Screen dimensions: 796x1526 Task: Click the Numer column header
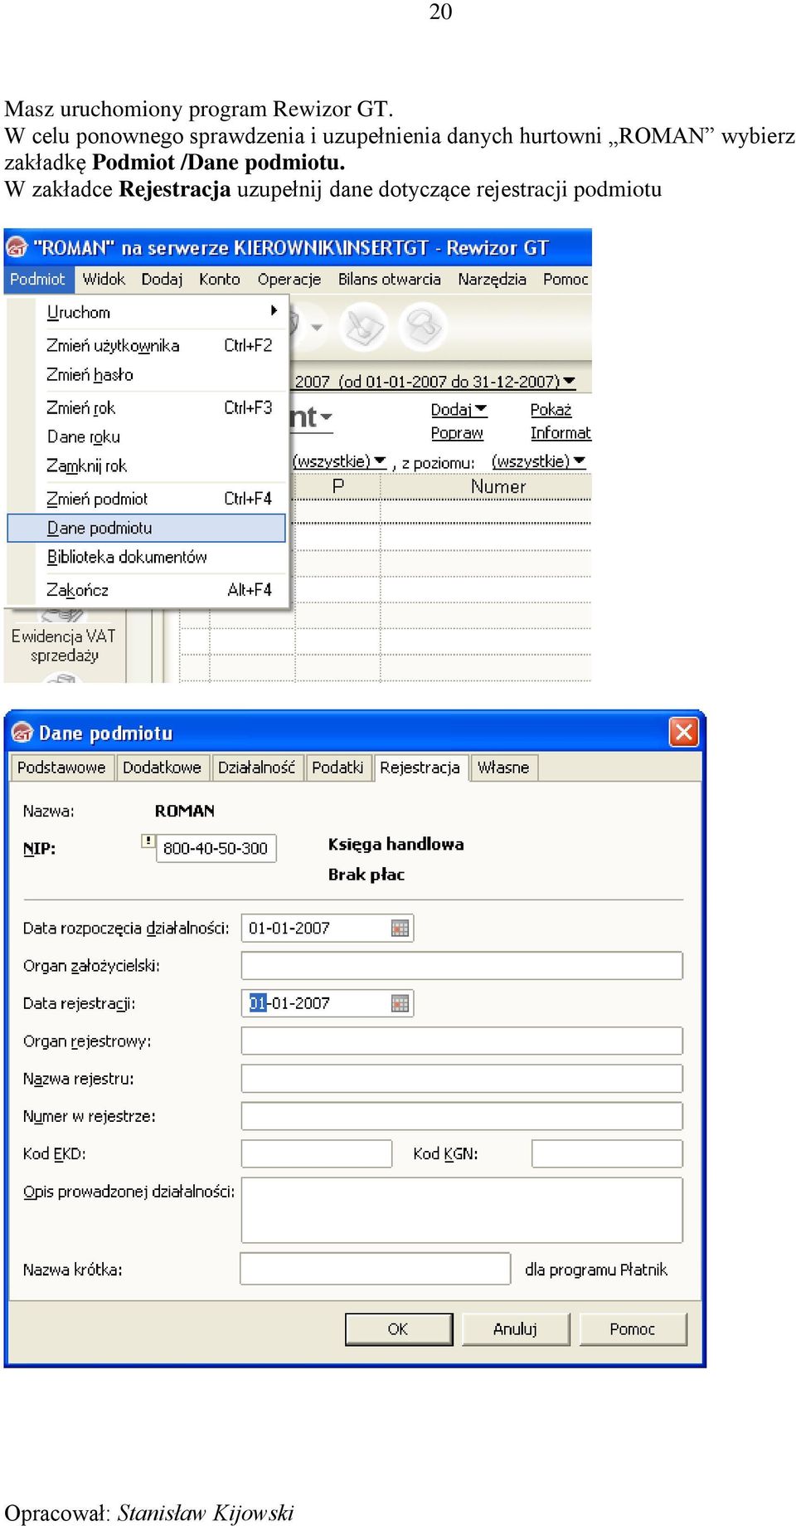(x=498, y=487)
